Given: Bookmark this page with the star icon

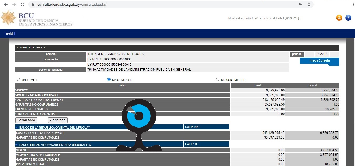Looking at the screenshot, I should pyautogui.click(x=309, y=4).
